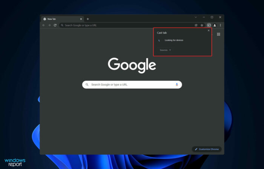This screenshot has width=264, height=169.
Task: Close the Cast tab popup
Action: (209, 30)
